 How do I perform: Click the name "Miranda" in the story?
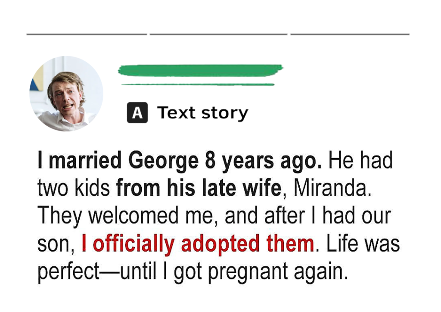point(330,188)
